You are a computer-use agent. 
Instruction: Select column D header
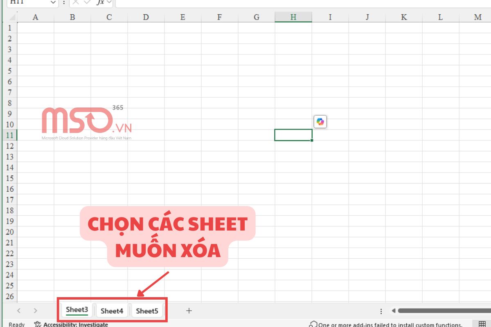(x=146, y=17)
